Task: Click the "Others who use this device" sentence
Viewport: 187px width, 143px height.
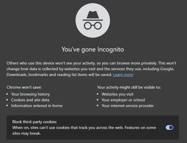Action: pos(52,63)
